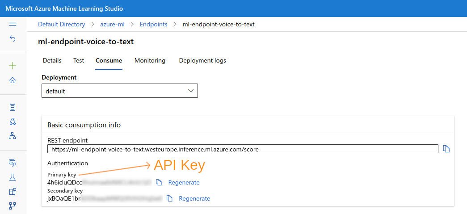Screen dimensions: 467x214
Task: Navigate to azure-ml breadcrumb
Action: pyautogui.click(x=112, y=25)
